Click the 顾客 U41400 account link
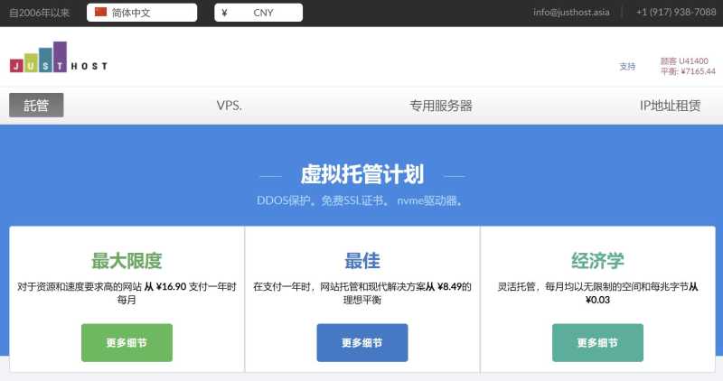723x381 pixels. (684, 60)
